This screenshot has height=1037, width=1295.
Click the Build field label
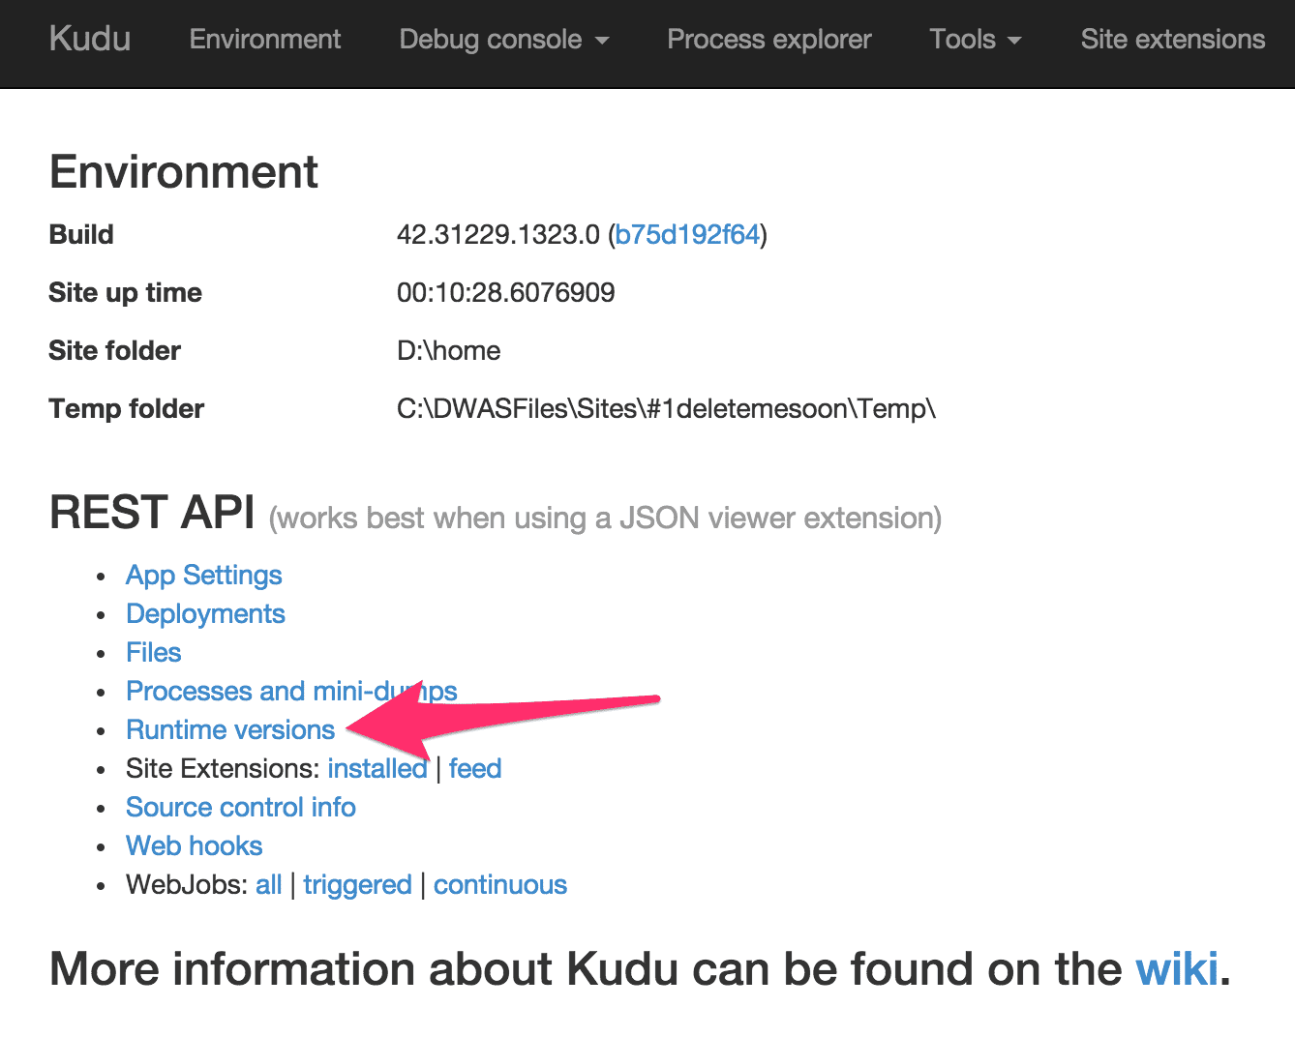click(81, 235)
